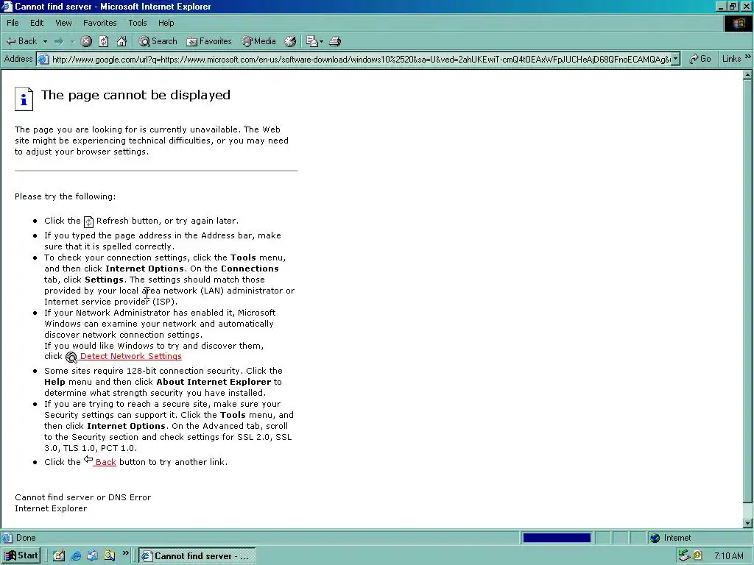Click the Internet Explorer title bar icon
Image resolution: width=754 pixels, height=565 pixels.
(x=7, y=6)
